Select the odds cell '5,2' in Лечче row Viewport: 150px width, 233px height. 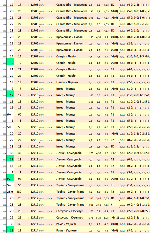click(x=106, y=153)
